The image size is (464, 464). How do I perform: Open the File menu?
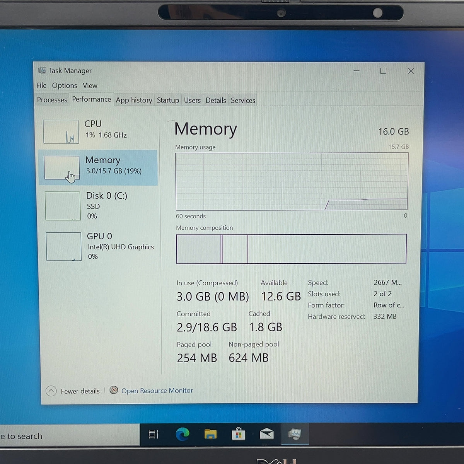point(41,85)
